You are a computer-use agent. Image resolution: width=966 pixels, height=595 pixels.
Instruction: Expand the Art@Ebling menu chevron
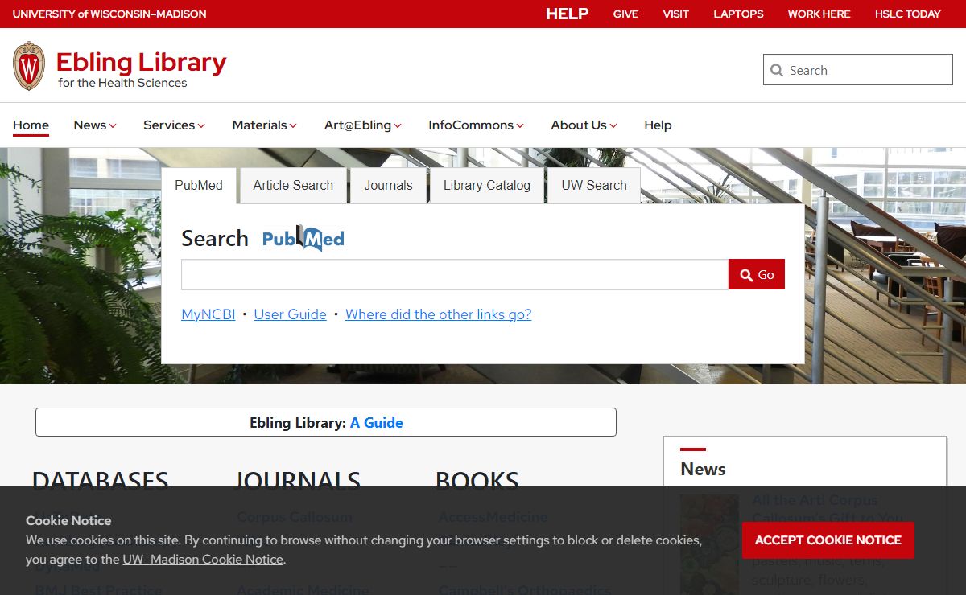pyautogui.click(x=398, y=126)
